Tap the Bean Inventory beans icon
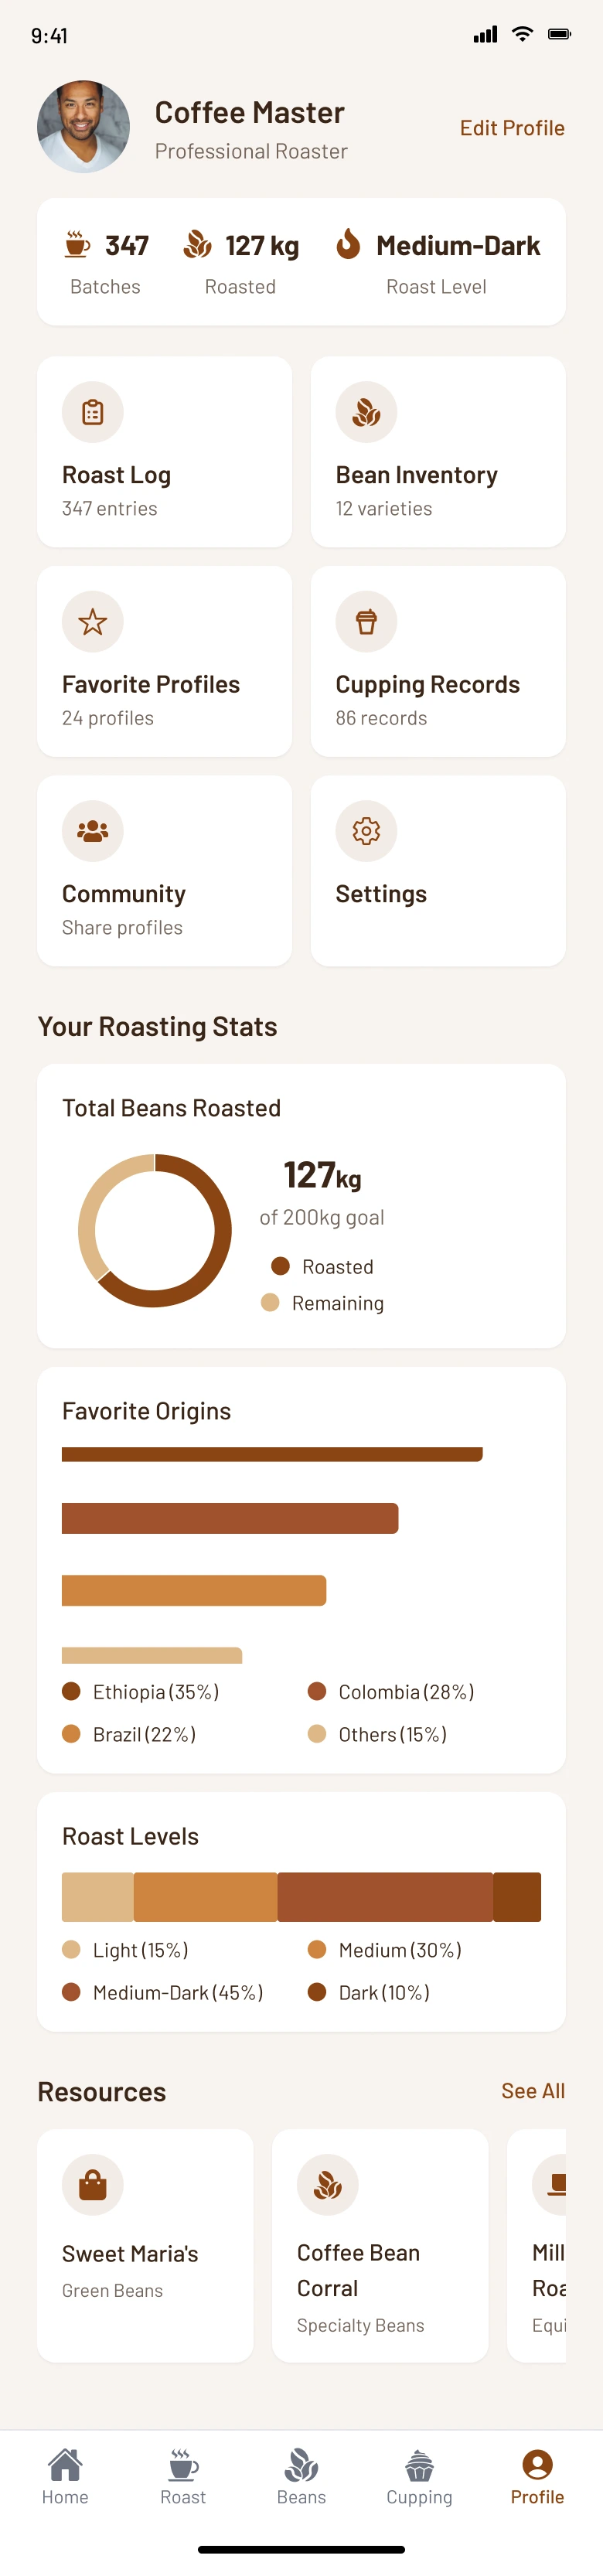 point(366,412)
